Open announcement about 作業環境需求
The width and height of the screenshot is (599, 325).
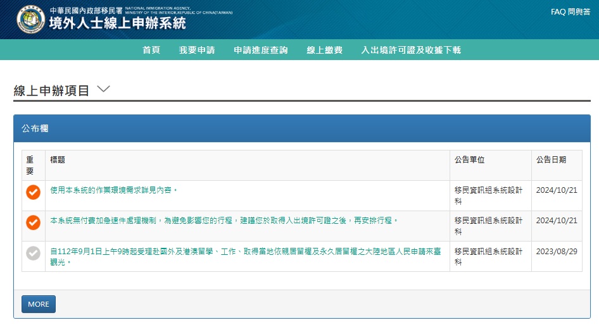(x=114, y=190)
